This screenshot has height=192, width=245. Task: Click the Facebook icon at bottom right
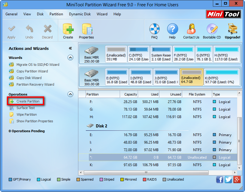(x=219, y=179)
